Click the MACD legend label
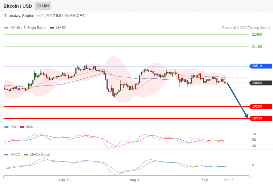 pos(15,154)
